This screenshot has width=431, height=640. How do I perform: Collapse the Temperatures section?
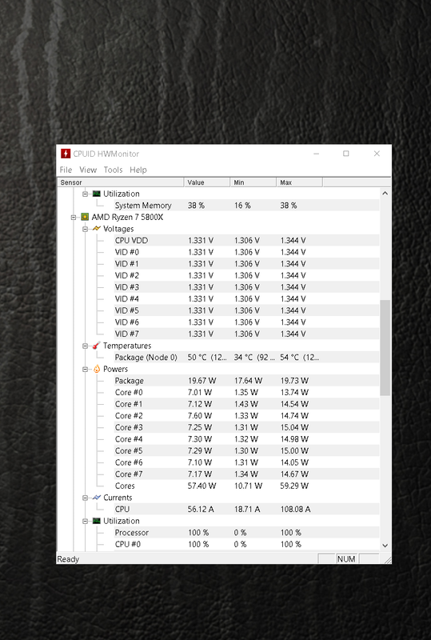coord(86,346)
